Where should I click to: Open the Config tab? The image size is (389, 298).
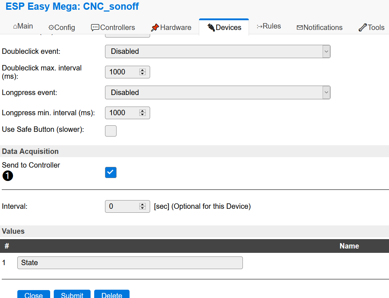click(61, 27)
